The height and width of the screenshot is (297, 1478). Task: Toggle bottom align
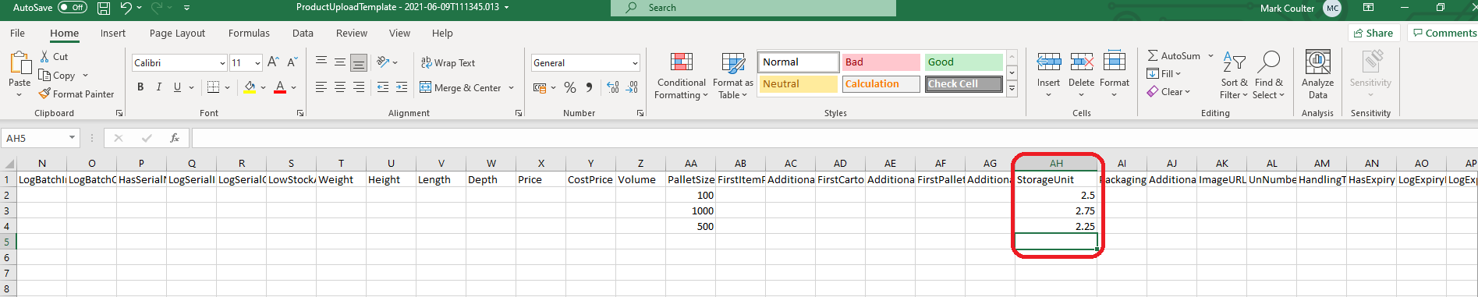click(x=359, y=62)
